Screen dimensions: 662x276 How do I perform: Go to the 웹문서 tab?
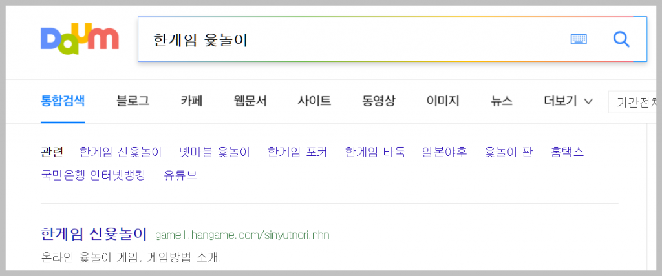(250, 101)
